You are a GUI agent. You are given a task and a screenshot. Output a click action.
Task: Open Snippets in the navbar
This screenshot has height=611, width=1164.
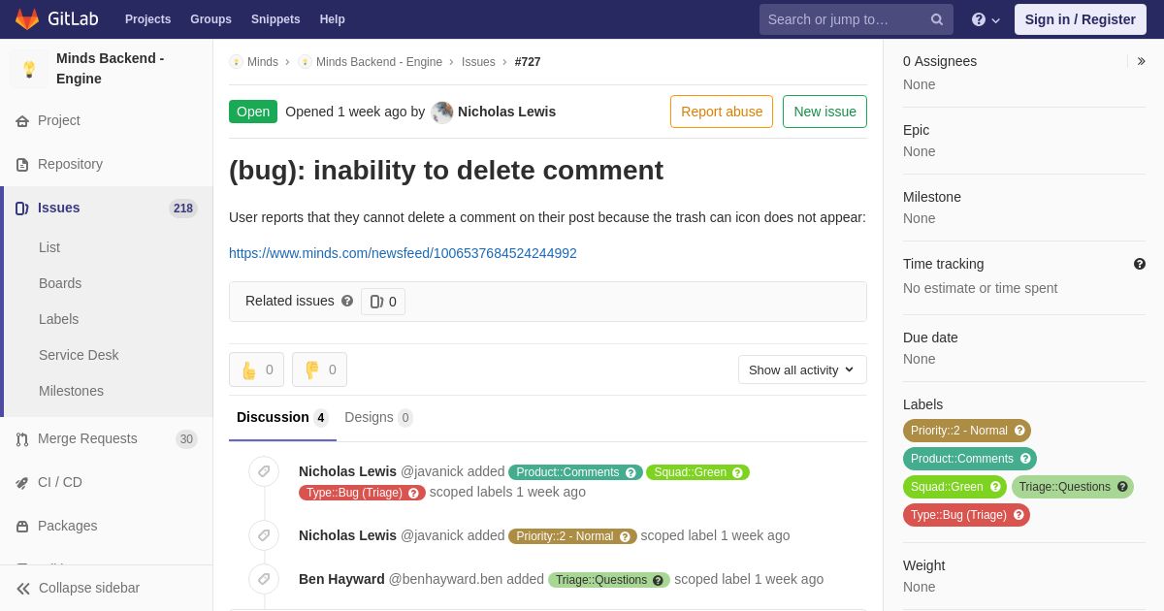[x=275, y=19]
